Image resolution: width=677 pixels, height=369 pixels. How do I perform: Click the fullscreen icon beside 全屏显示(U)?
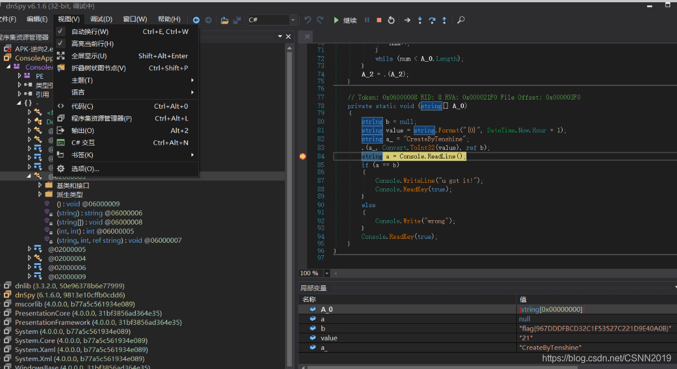[x=61, y=55]
